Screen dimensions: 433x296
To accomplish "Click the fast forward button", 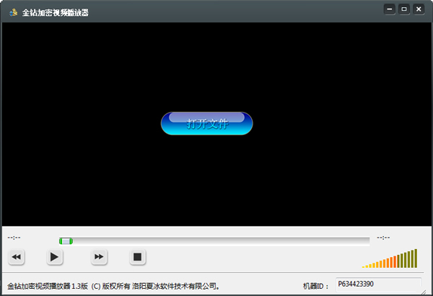I will (x=100, y=256).
